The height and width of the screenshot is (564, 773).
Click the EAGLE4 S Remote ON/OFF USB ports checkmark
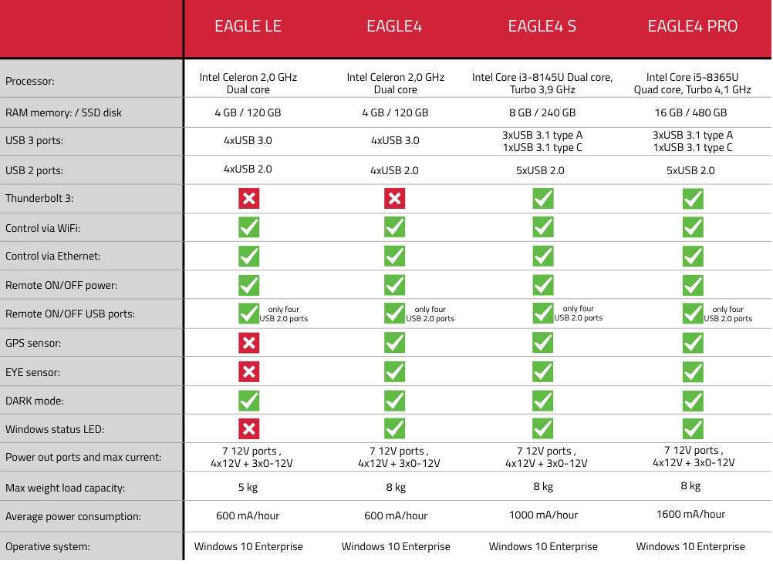coord(543,314)
